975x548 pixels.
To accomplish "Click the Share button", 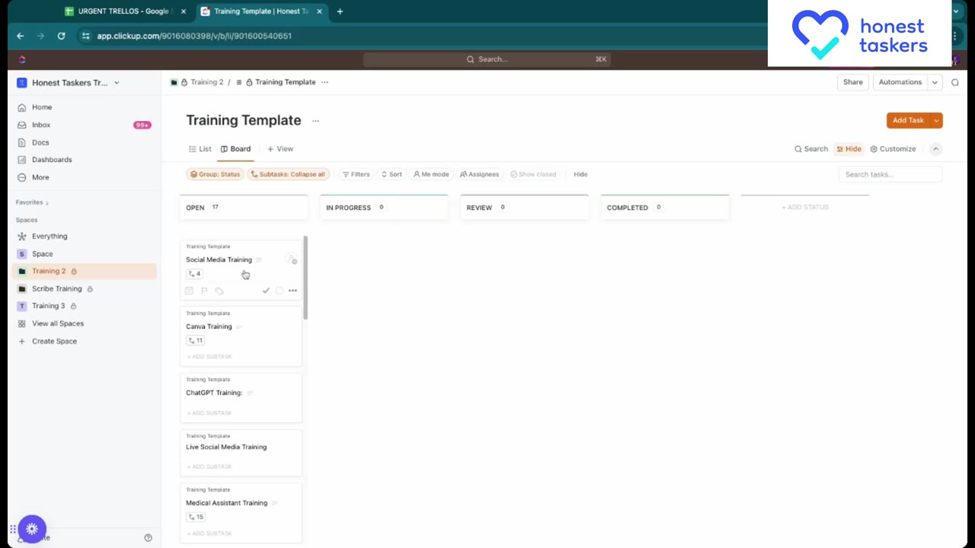I will (x=852, y=82).
